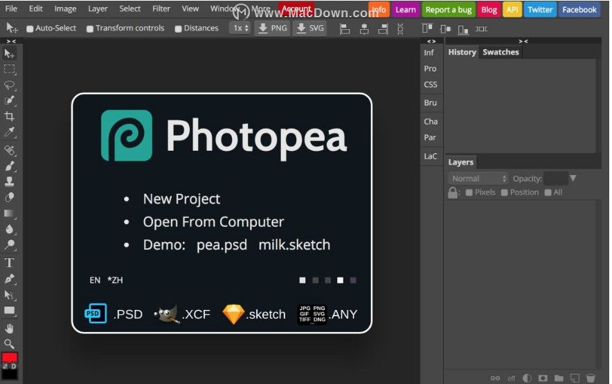
Task: Click the delete layer trash icon
Action: [x=591, y=378]
